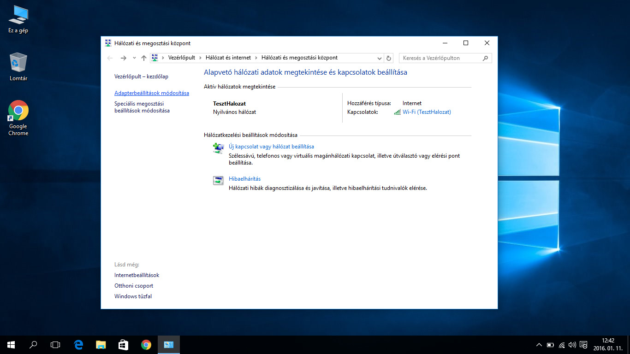Viewport: 630px width, 354px height.
Task: Show hidden icons in system tray
Action: tap(539, 345)
